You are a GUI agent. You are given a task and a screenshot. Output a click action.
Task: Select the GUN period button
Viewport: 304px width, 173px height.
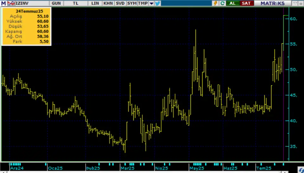[x=56, y=3]
